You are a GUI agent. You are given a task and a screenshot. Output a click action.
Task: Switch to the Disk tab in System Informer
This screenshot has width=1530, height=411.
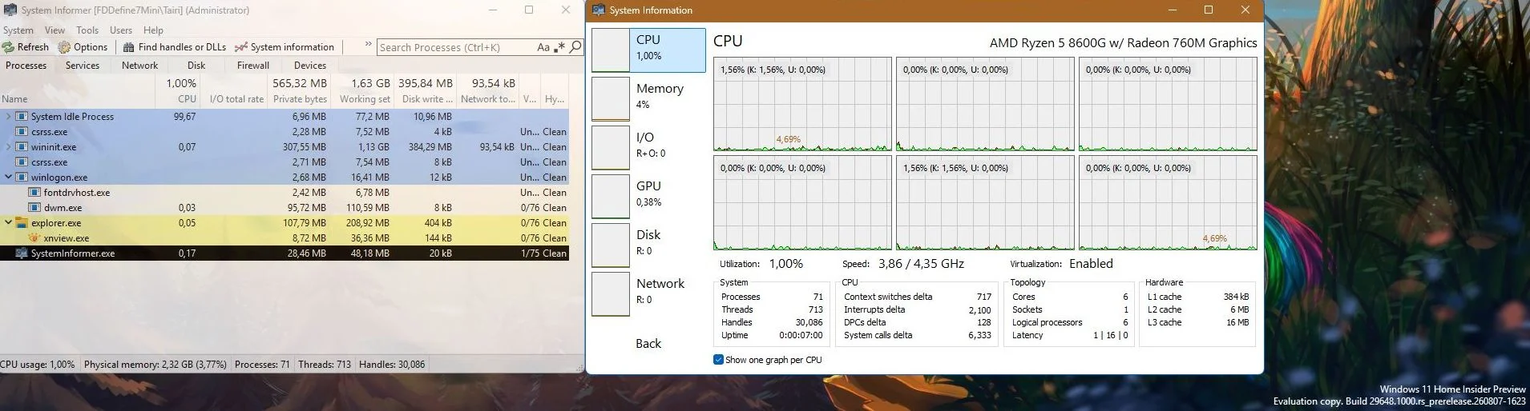(196, 66)
